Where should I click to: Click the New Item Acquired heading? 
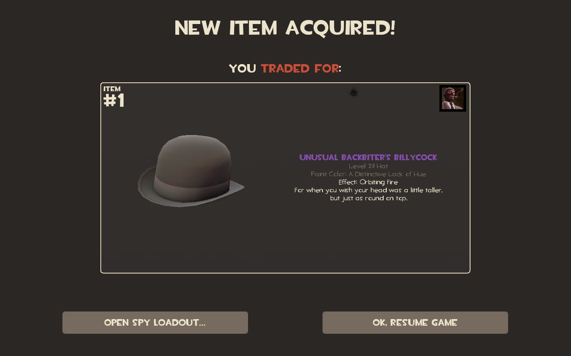pyautogui.click(x=285, y=28)
